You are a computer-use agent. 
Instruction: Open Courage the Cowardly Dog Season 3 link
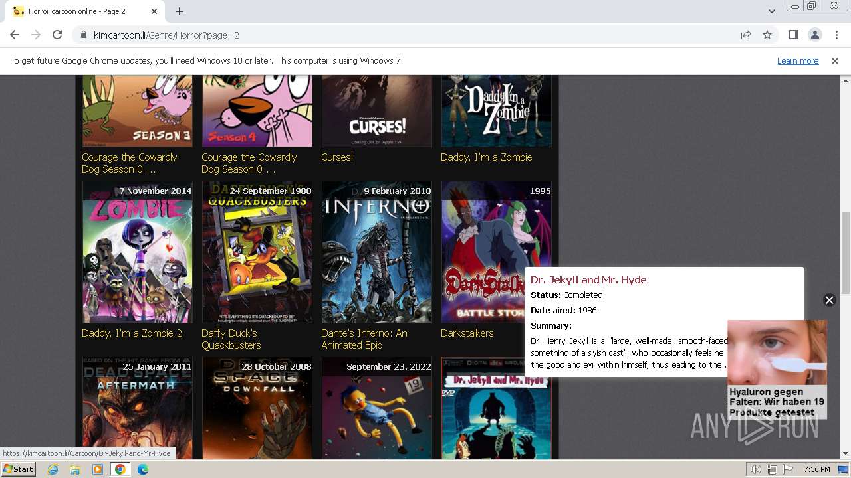click(x=129, y=163)
